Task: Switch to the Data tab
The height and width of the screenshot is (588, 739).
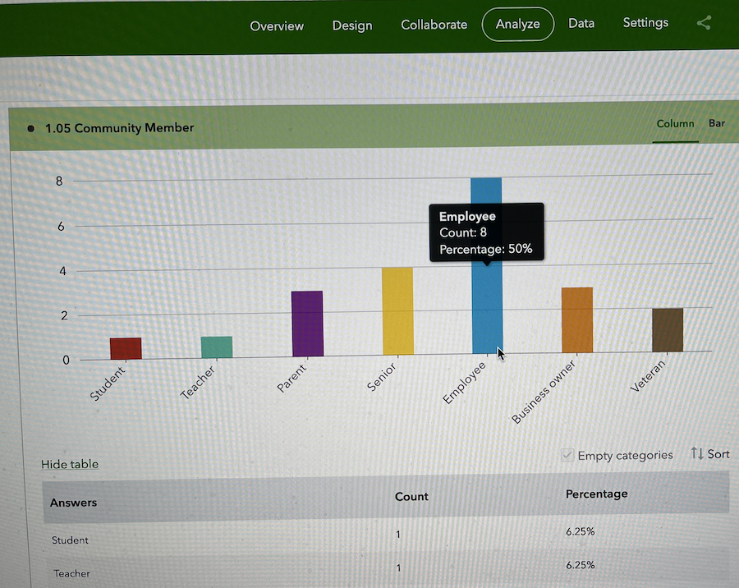Action: pos(581,23)
